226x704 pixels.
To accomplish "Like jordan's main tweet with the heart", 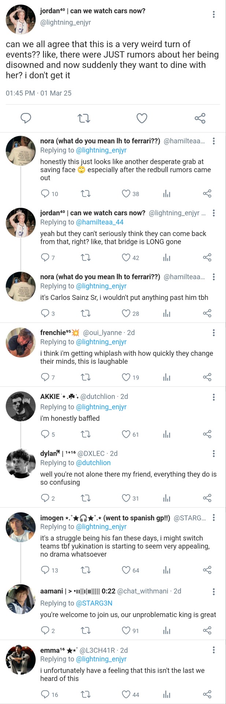I will coord(142,118).
